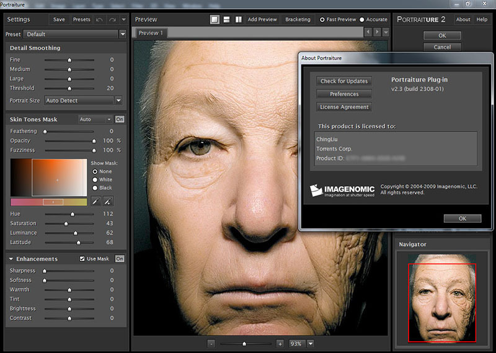Click the zoom slider handle below preview
This screenshot has height=353, width=496.
[244, 344]
